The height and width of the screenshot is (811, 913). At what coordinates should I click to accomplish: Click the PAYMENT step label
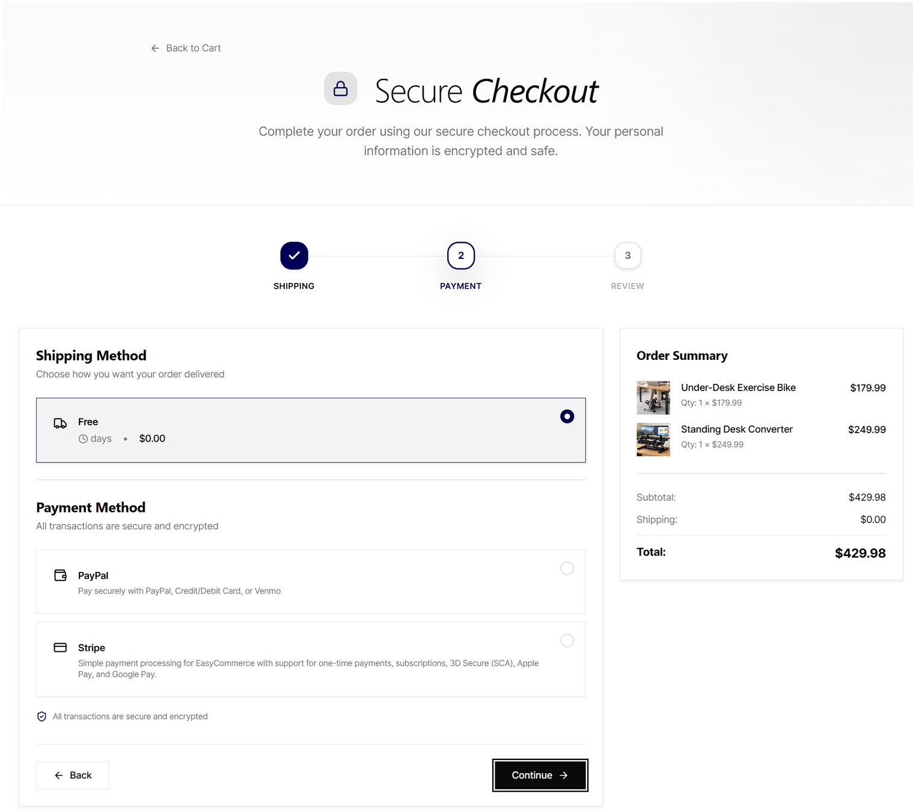pos(461,286)
